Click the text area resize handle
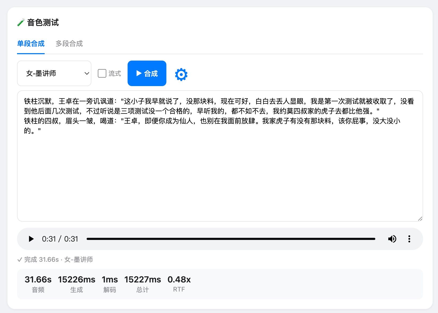438x313 pixels. 420,219
